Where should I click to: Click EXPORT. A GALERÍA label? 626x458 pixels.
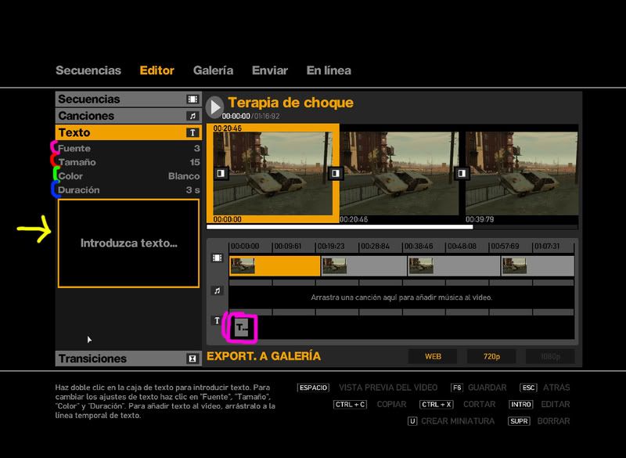264,356
